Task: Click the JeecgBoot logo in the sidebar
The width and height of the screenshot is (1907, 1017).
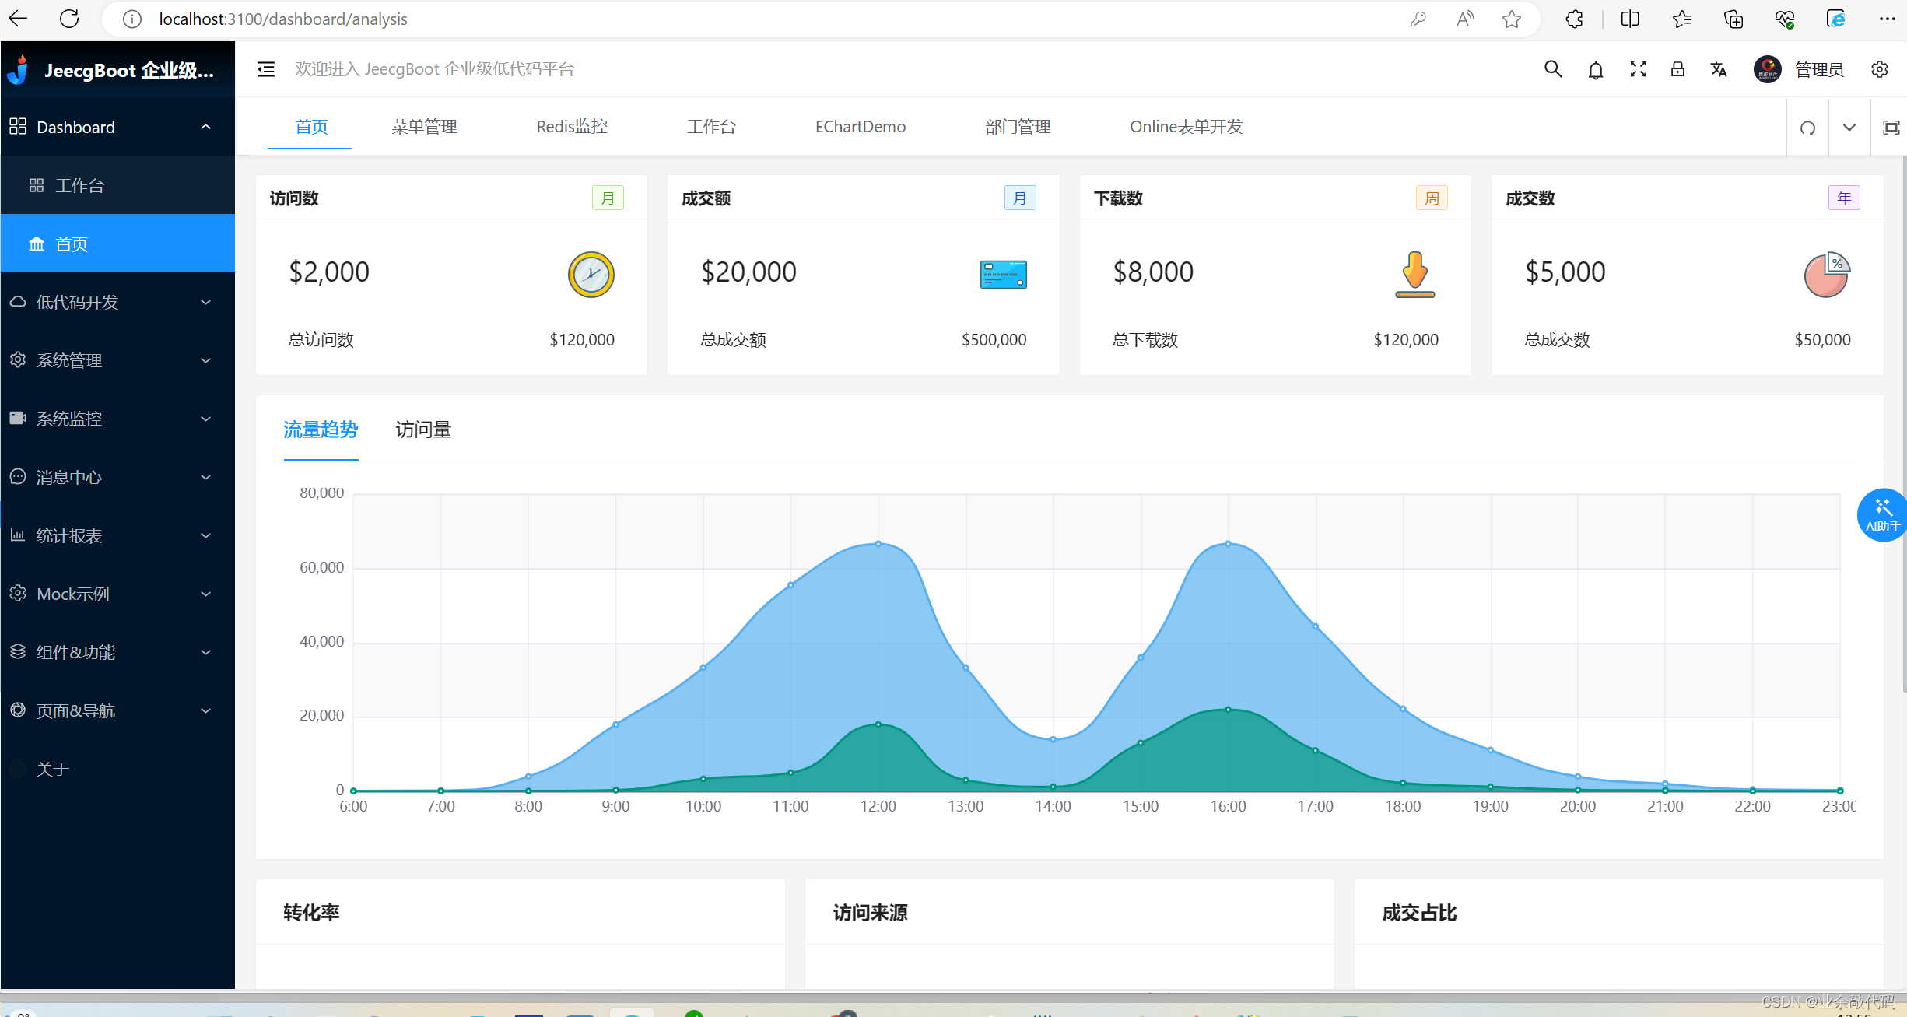Action: click(19, 70)
